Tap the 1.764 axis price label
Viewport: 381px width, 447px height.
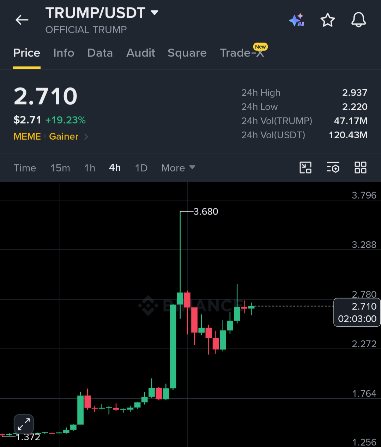364,394
